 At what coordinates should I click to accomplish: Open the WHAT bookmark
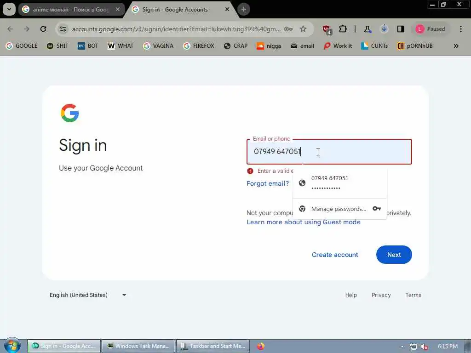coord(121,46)
